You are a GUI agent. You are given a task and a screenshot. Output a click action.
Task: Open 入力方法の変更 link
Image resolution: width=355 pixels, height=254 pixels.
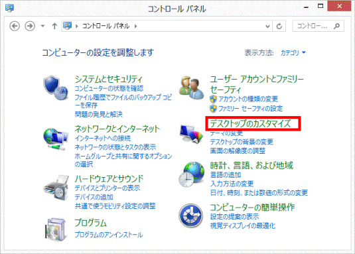pos(232,184)
